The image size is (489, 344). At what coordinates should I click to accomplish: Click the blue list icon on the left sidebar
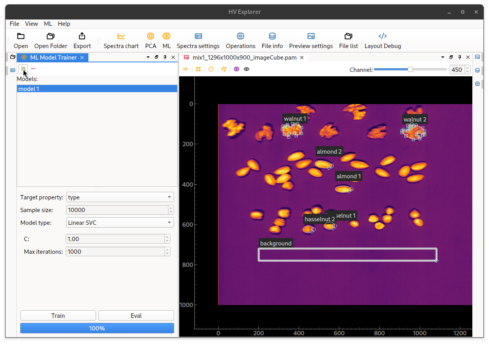coord(12,70)
